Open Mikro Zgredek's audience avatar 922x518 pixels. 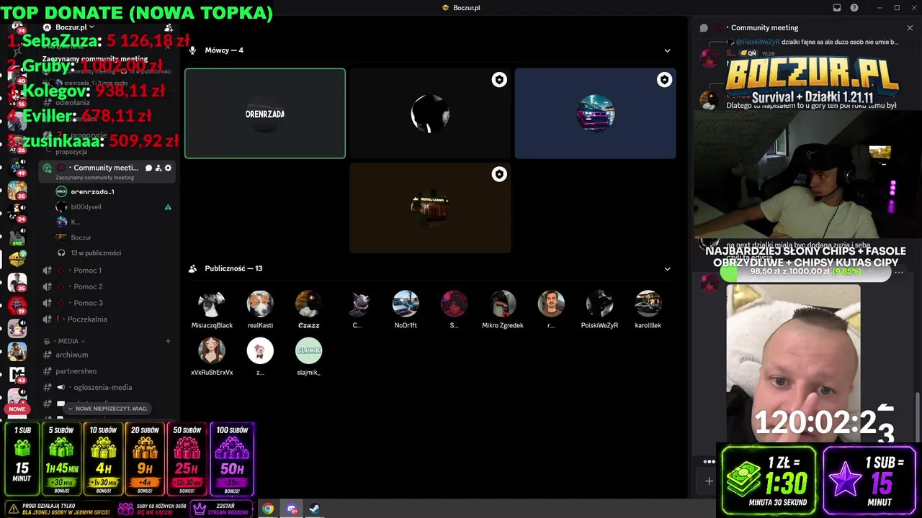pos(503,304)
